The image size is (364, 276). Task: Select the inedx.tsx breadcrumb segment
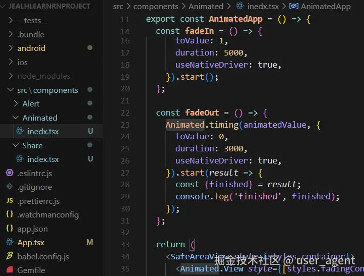tap(263, 7)
